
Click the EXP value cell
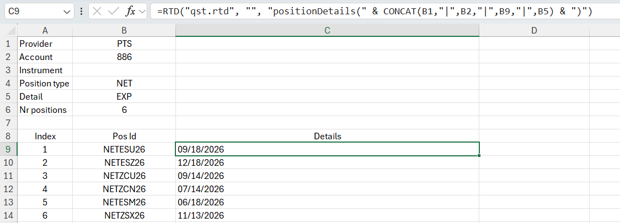tap(124, 97)
